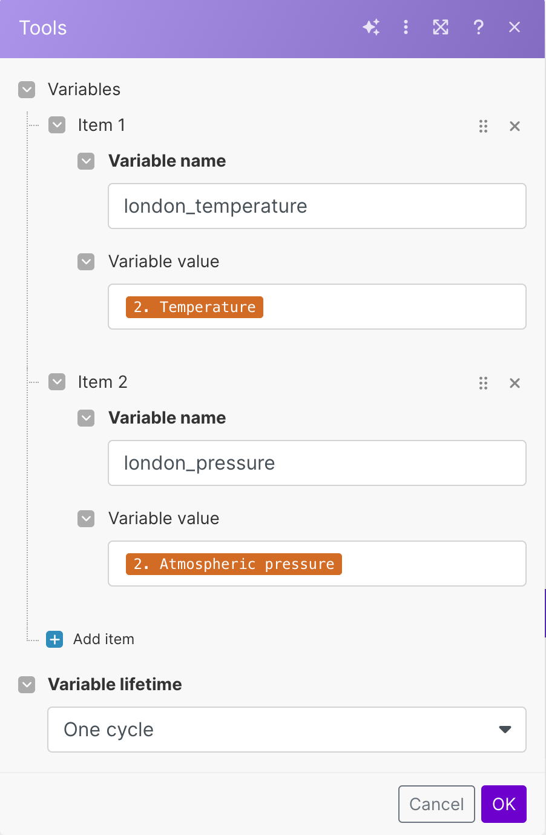
Task: Confirm settings with the OK button
Action: coord(504,804)
